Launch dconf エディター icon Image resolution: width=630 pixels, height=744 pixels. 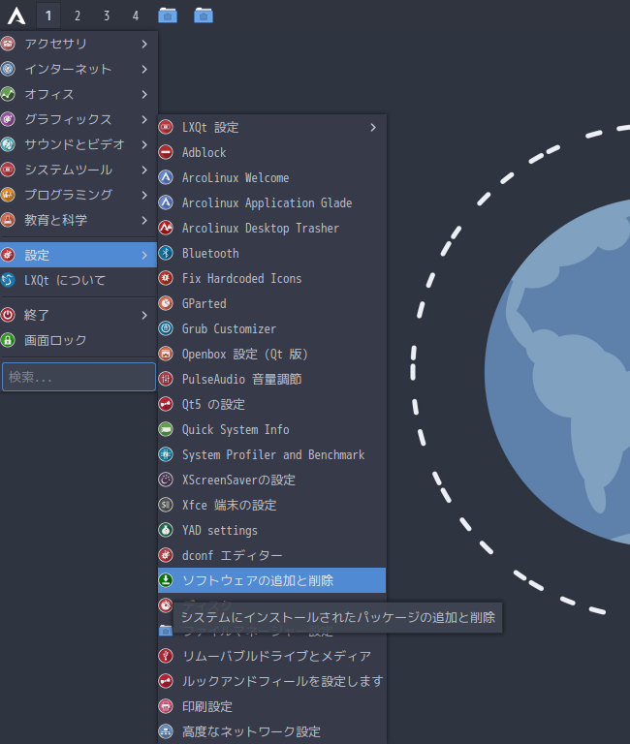pos(166,555)
